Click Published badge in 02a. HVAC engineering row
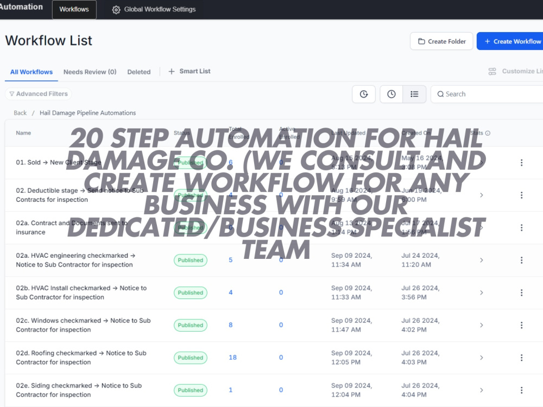The width and height of the screenshot is (543, 407). [x=191, y=260]
